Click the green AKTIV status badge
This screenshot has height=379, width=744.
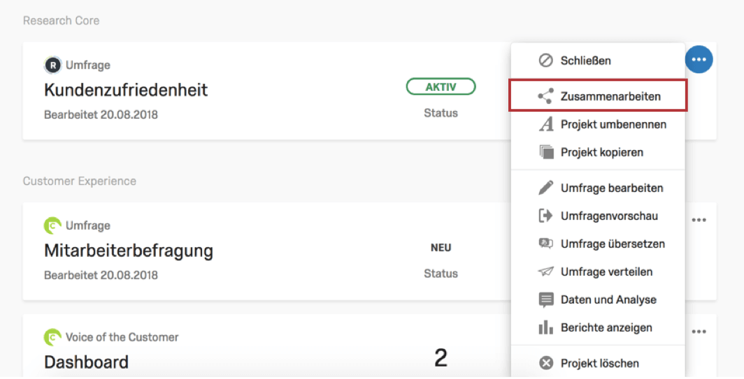441,87
